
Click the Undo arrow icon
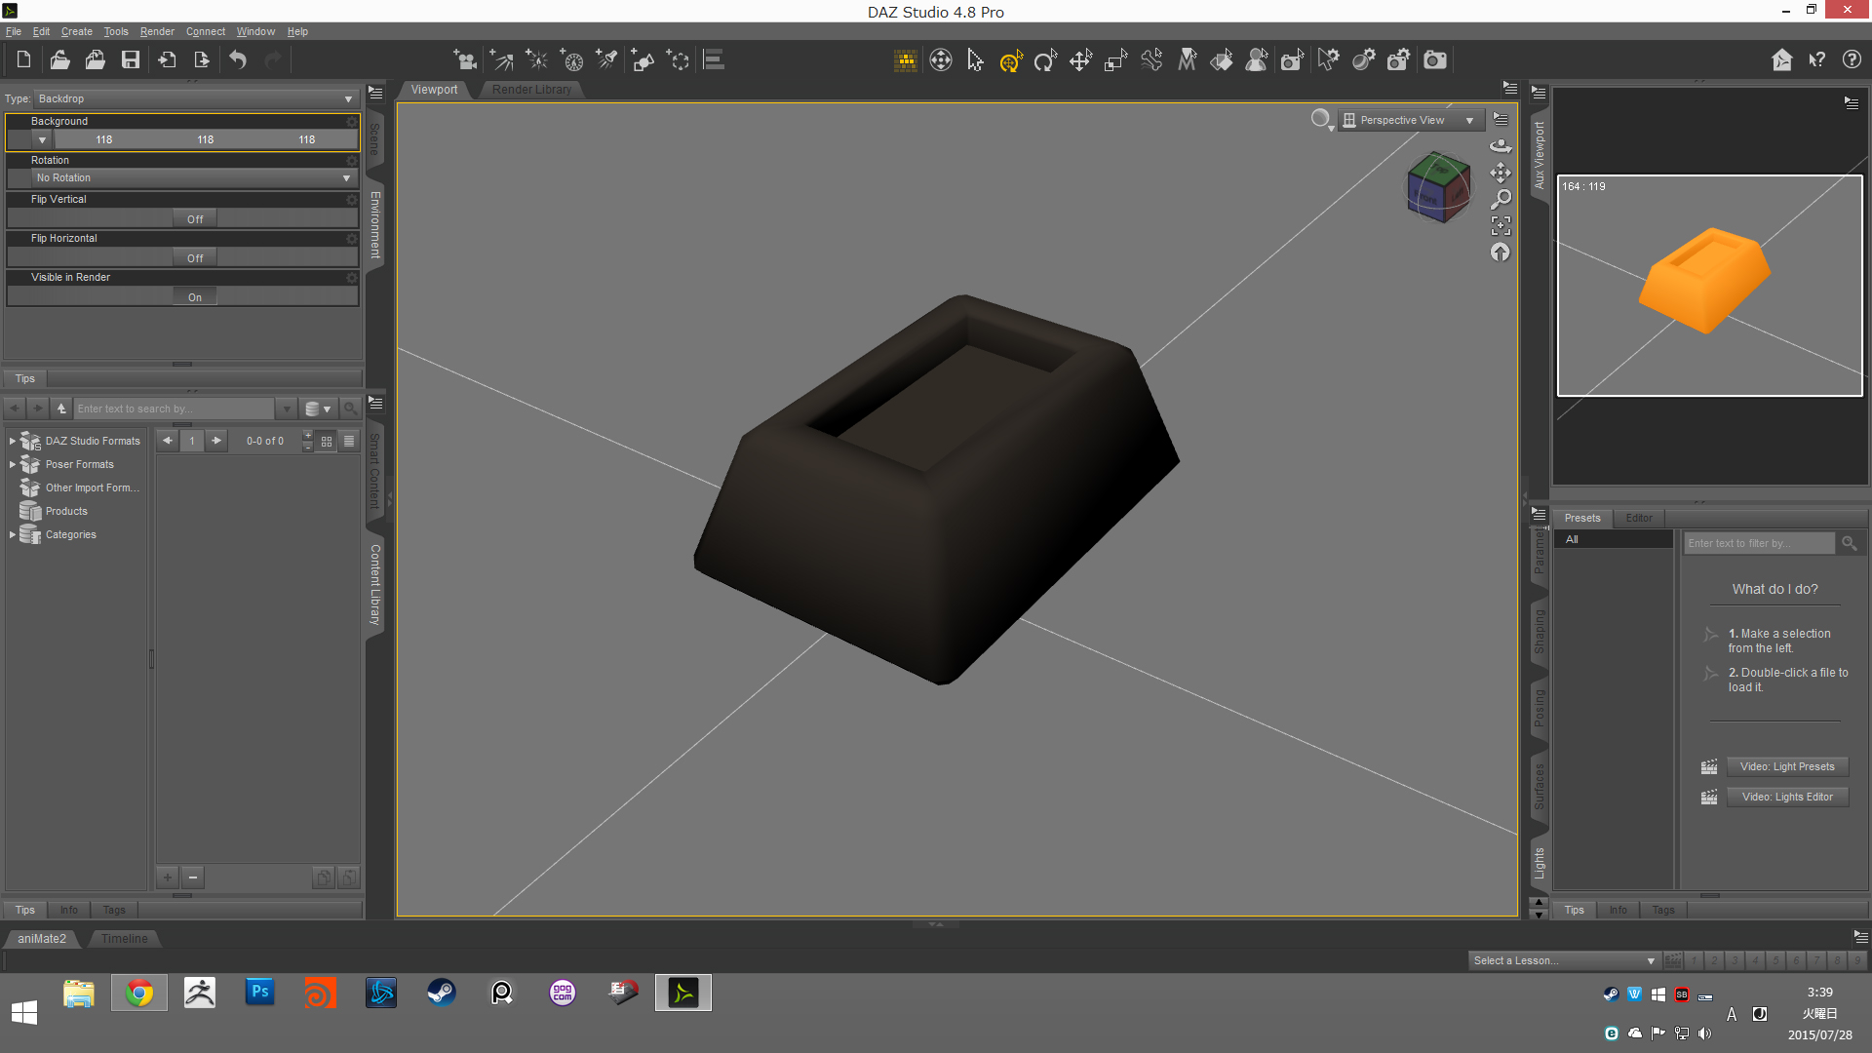tap(238, 59)
